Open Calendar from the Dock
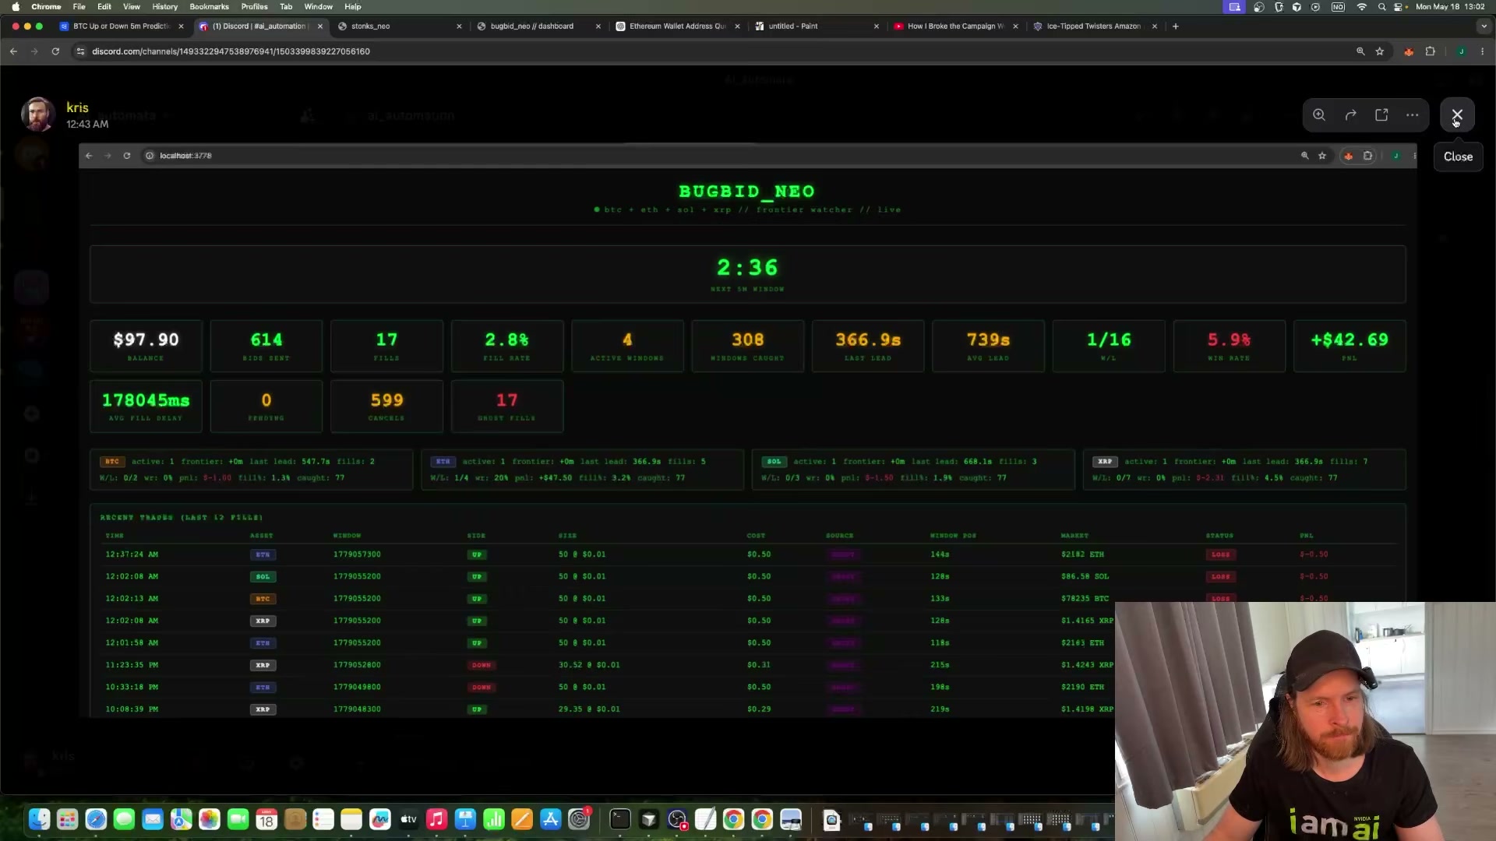 coord(266,819)
